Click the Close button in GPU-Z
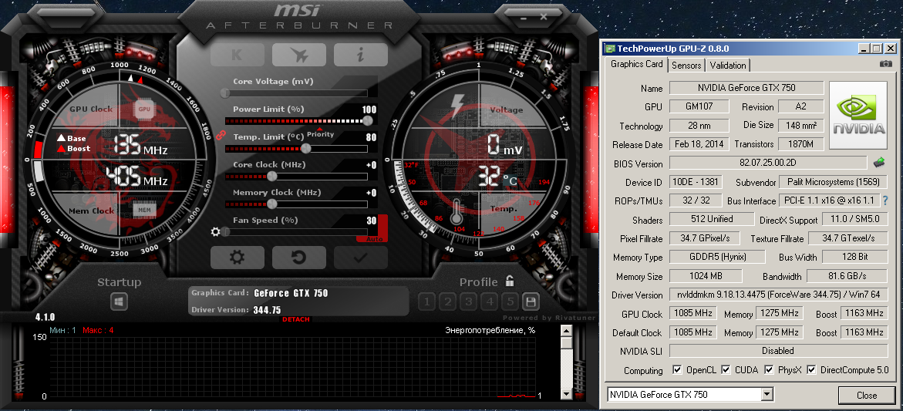Screen dimensions: 903x411 (x=867, y=396)
